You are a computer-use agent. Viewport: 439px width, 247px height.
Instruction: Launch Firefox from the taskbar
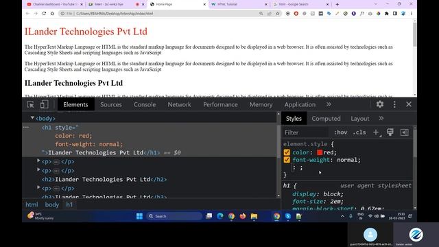tap(242, 216)
